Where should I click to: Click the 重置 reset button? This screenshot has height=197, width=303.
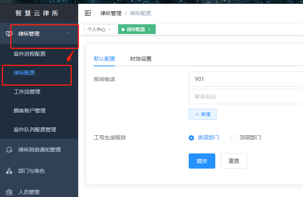[234, 161]
